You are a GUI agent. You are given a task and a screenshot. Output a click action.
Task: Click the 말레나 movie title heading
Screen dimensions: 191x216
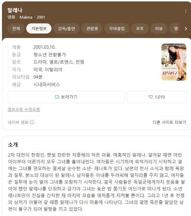[x=15, y=10]
